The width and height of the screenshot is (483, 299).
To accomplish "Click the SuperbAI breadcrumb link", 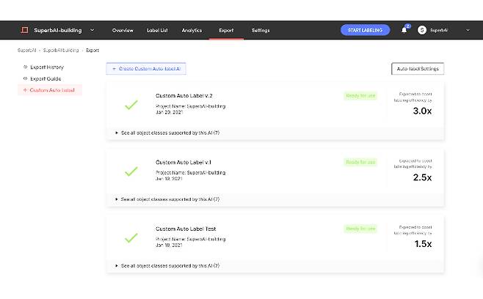I will 26,51.
